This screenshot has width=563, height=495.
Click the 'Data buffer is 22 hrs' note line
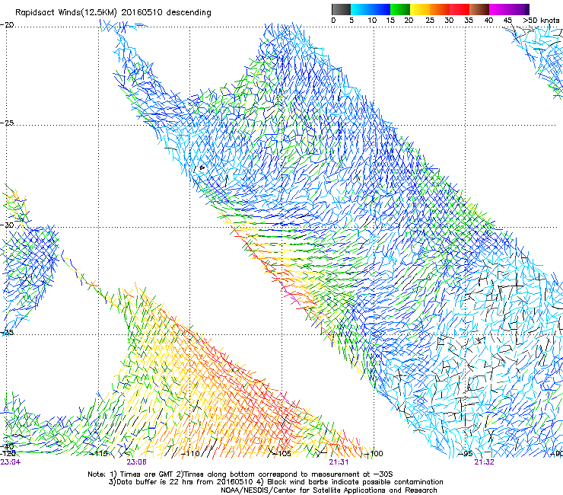[275, 482]
